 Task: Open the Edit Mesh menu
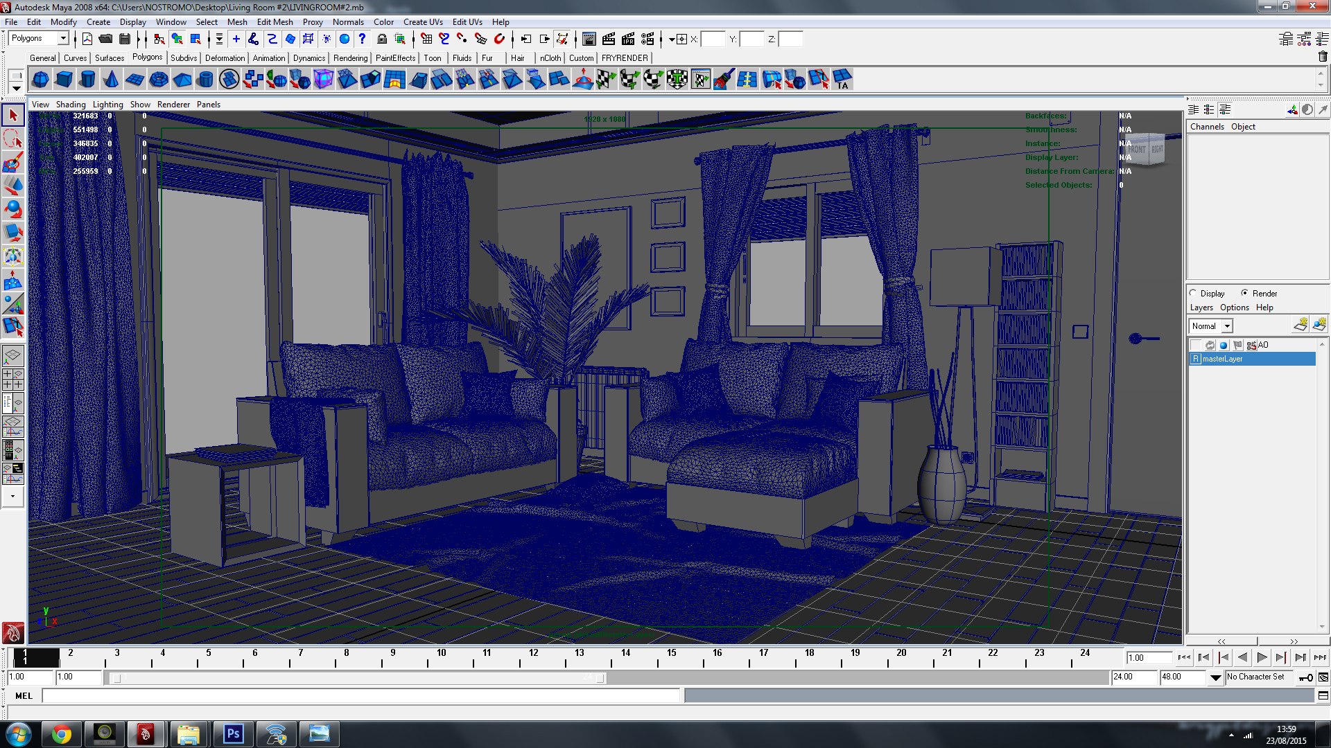[275, 21]
